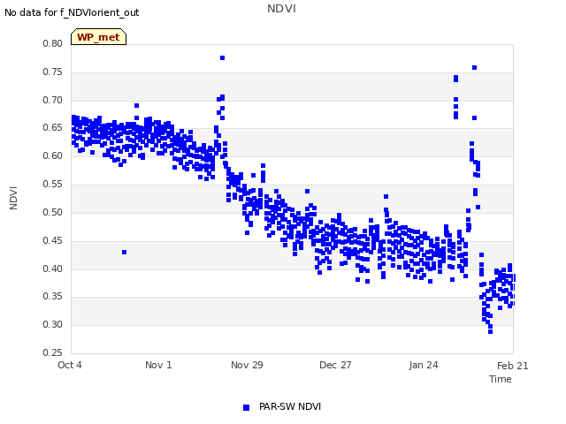Click the Dec 27 x-axis tick label
This screenshot has height=424, width=566.
pyautogui.click(x=335, y=365)
